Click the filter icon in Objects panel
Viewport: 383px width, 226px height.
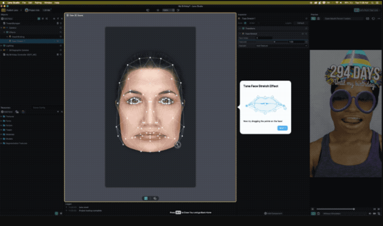coord(58,19)
